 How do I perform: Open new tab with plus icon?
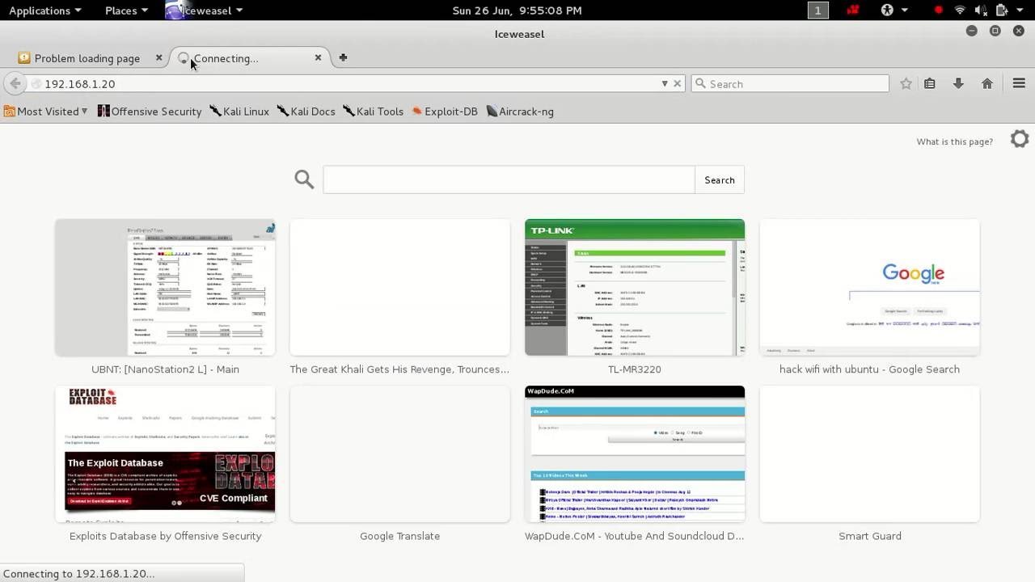[343, 57]
